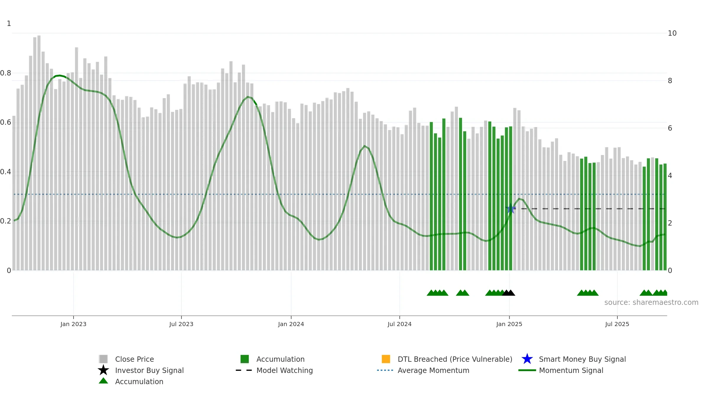This screenshot has height=398, width=709.
Task: Click the black triangle markers near Jan 2025
Action: pos(508,292)
